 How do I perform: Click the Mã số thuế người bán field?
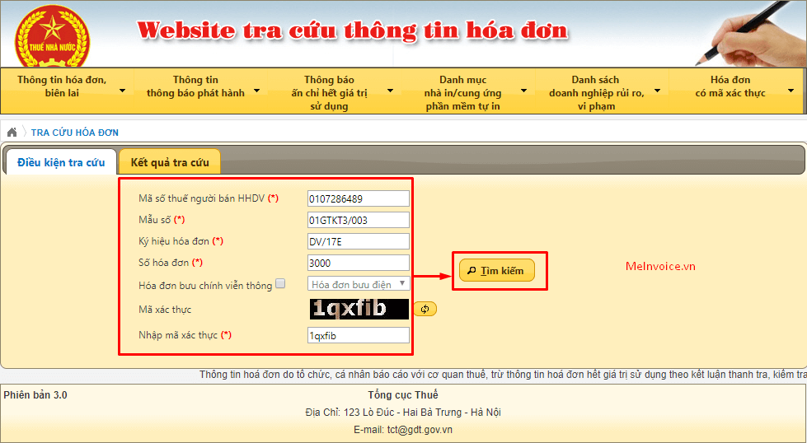click(358, 198)
